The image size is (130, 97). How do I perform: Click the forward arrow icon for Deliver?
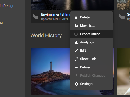click(76, 67)
